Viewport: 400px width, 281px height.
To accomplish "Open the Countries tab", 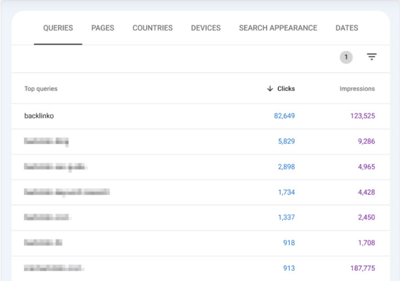I will pos(153,28).
